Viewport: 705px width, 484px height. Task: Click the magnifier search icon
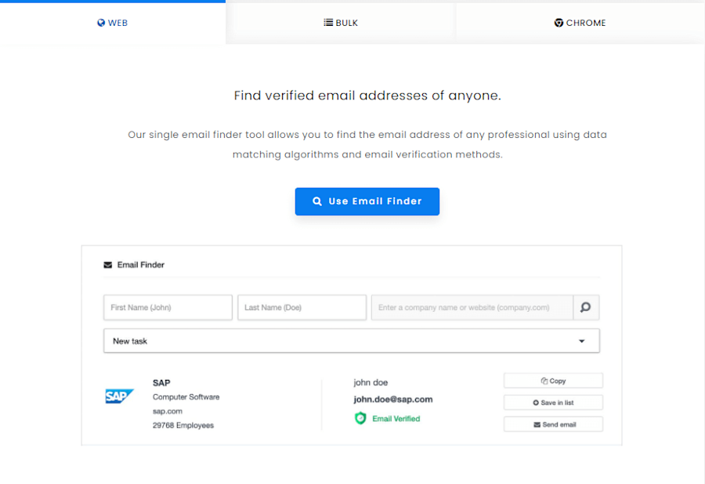point(586,307)
